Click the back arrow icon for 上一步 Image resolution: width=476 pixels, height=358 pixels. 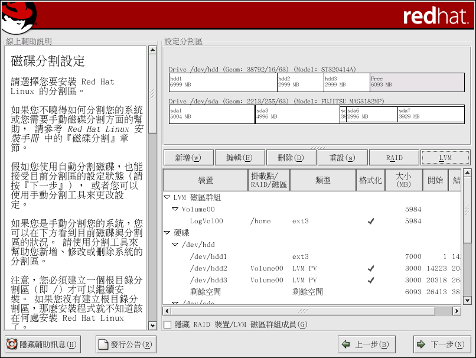tap(345, 344)
